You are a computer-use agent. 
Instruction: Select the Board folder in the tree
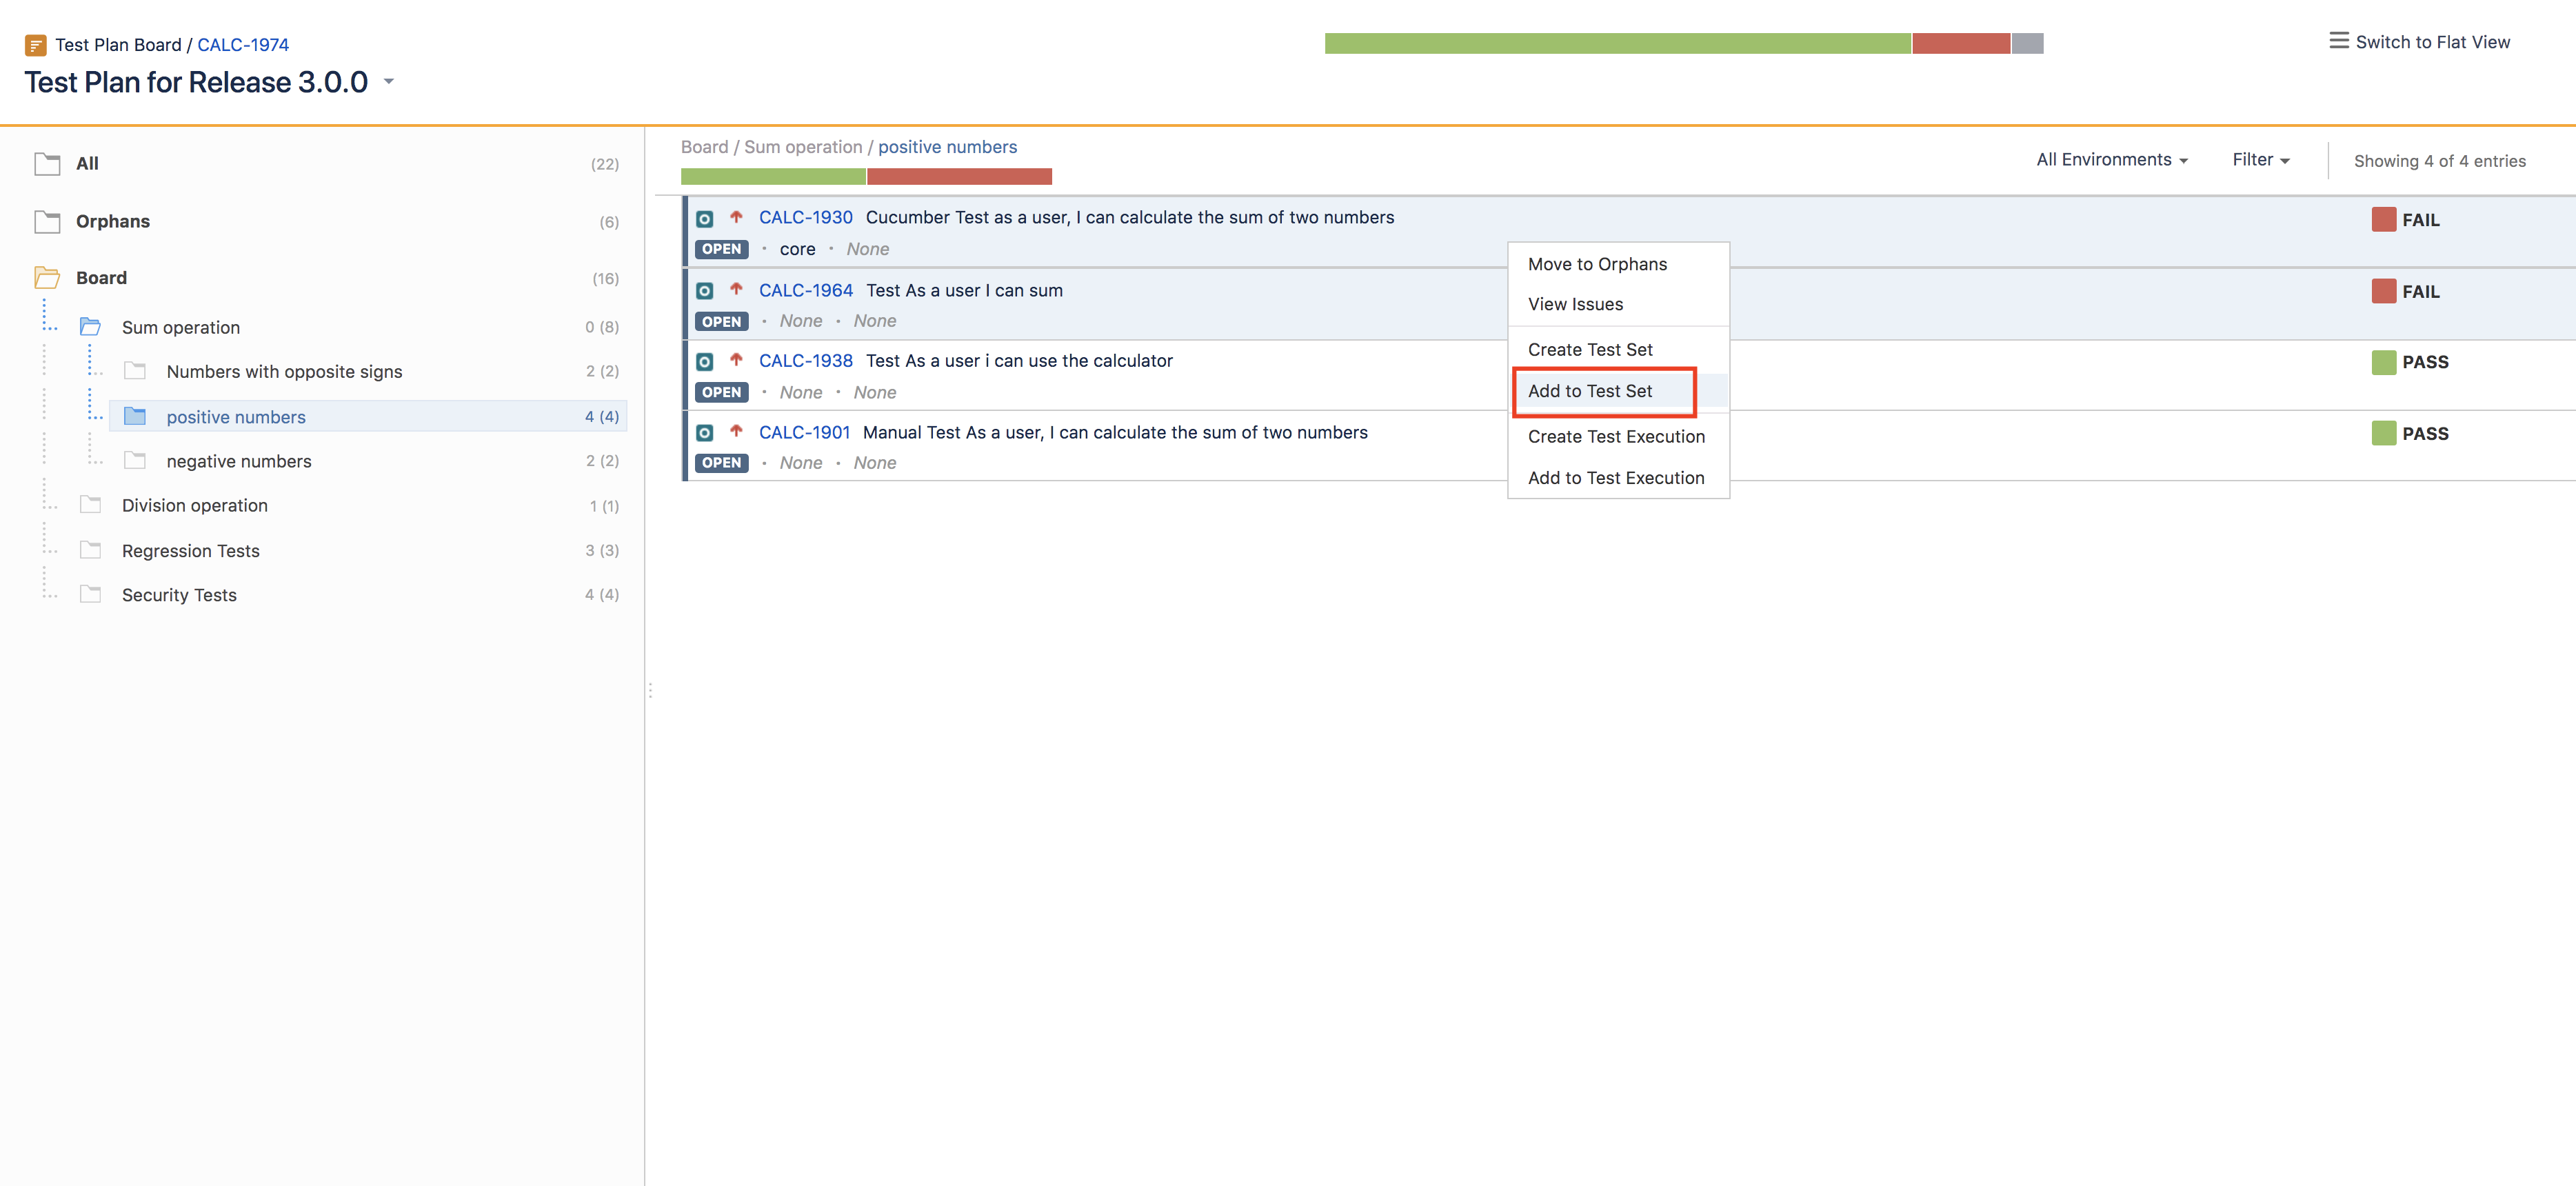click(326, 278)
